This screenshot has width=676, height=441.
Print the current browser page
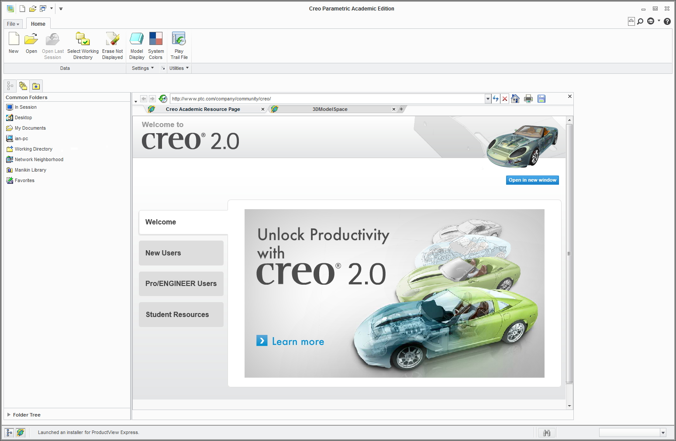pos(528,99)
